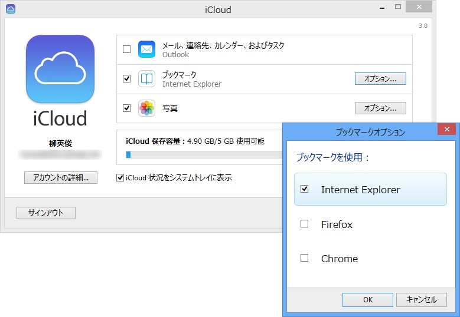460x317 pixels.
Task: Click the 写真 label text
Action: click(x=170, y=108)
